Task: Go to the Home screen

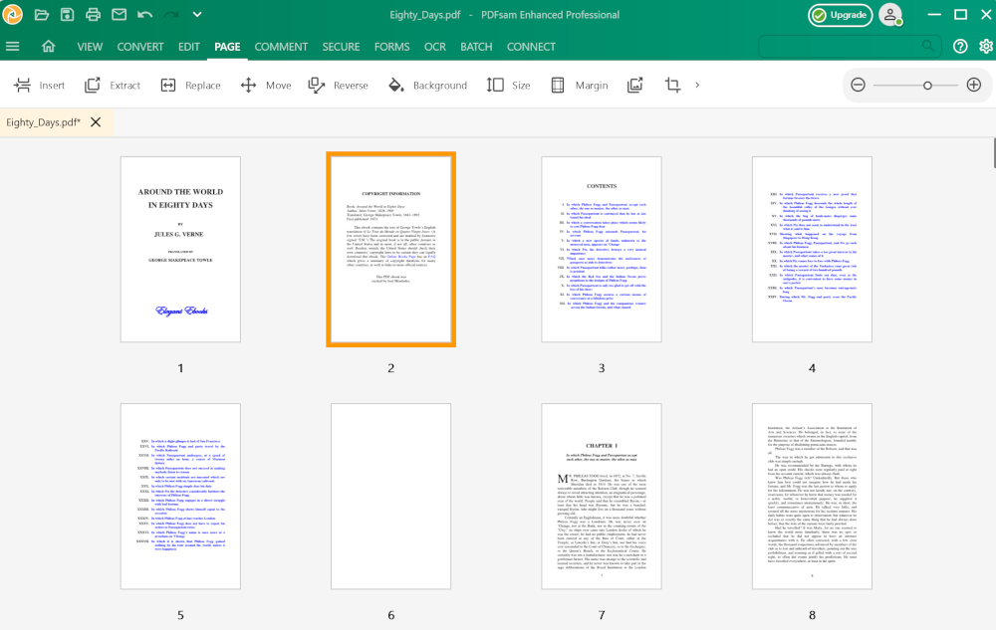Action: coord(48,47)
